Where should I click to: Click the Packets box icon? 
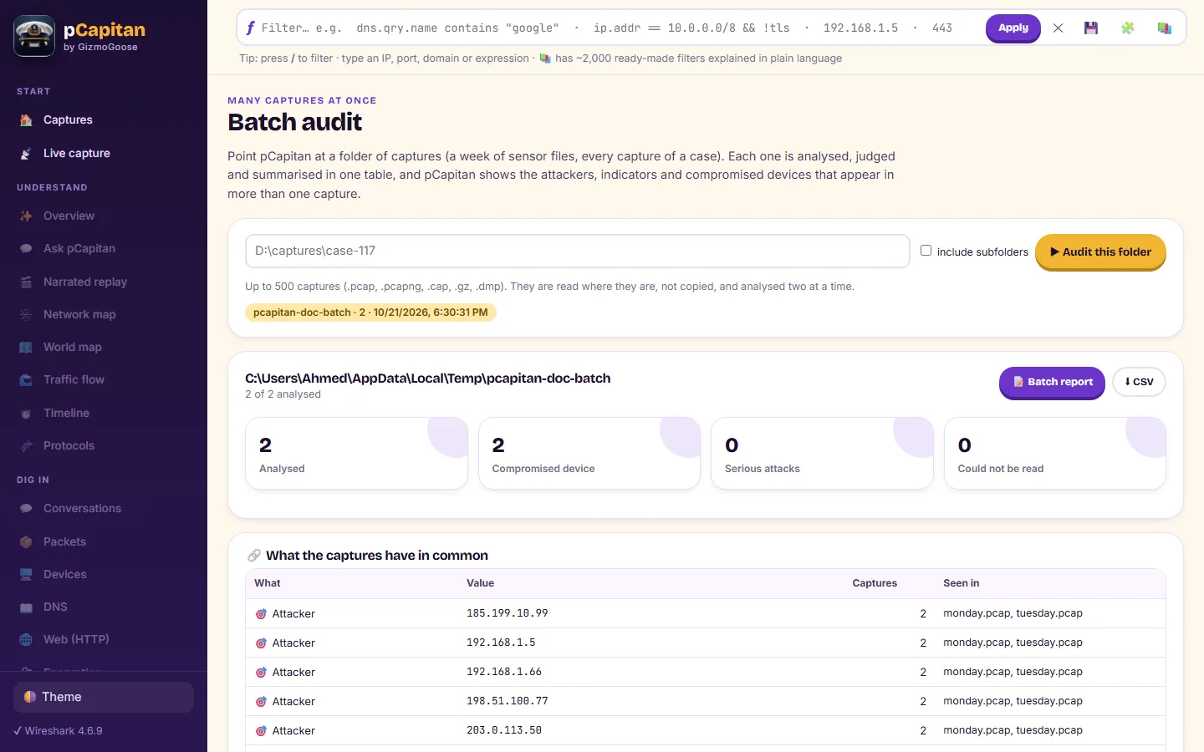pos(26,542)
